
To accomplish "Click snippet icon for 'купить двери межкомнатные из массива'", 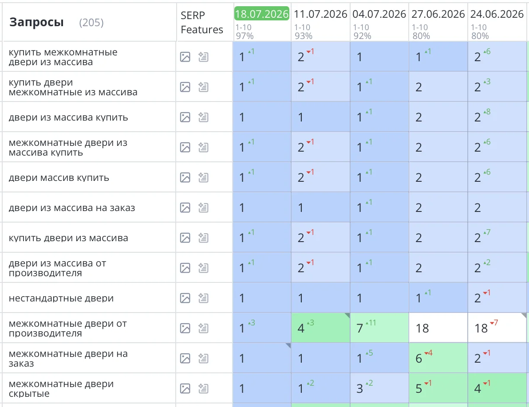I will click(203, 87).
